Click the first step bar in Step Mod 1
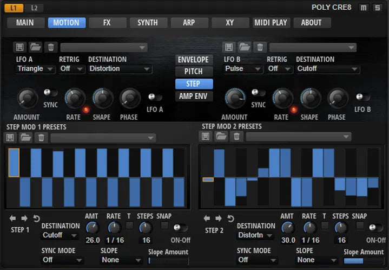The width and height of the screenshot is (389, 270). [x=14, y=163]
